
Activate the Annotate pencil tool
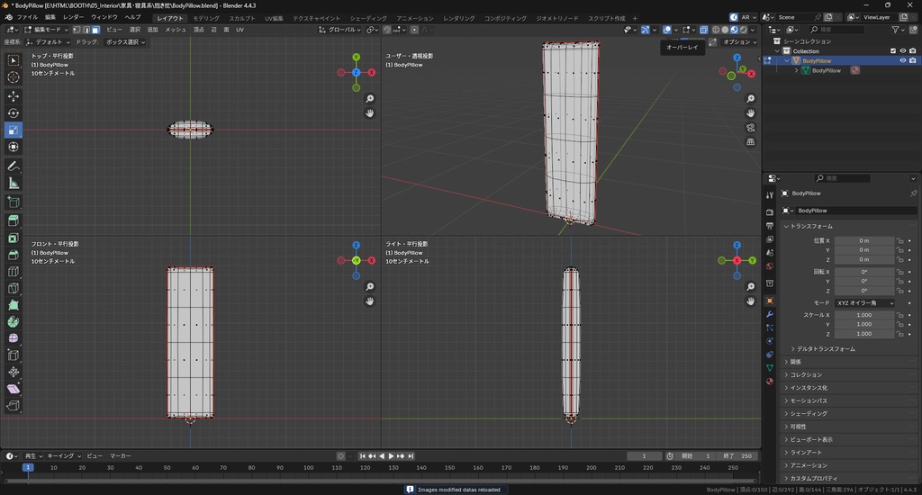pos(14,166)
